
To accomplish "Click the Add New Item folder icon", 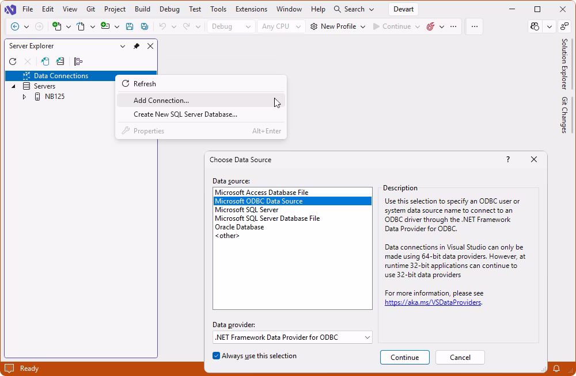I will [105, 26].
